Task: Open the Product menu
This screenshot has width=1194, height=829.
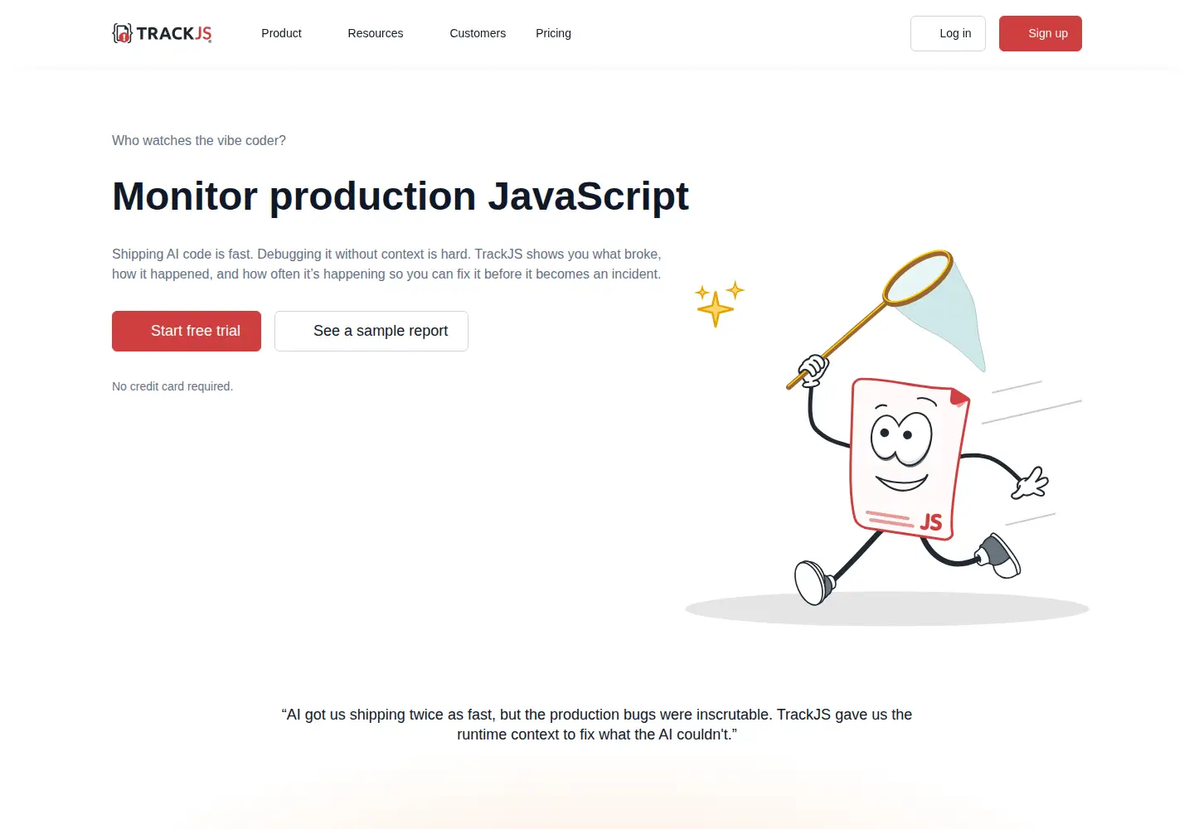Action: pyautogui.click(x=281, y=33)
